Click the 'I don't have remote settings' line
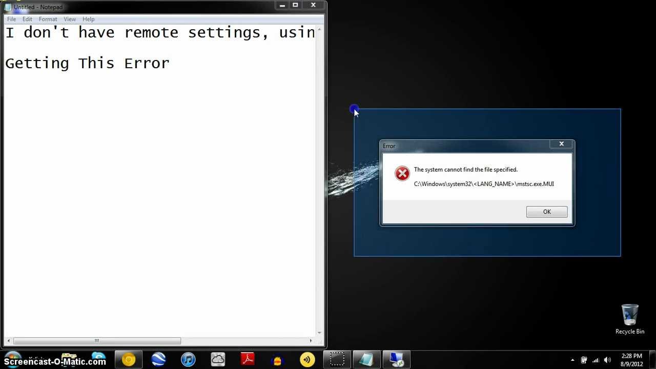Image resolution: width=656 pixels, height=369 pixels. pos(160,33)
